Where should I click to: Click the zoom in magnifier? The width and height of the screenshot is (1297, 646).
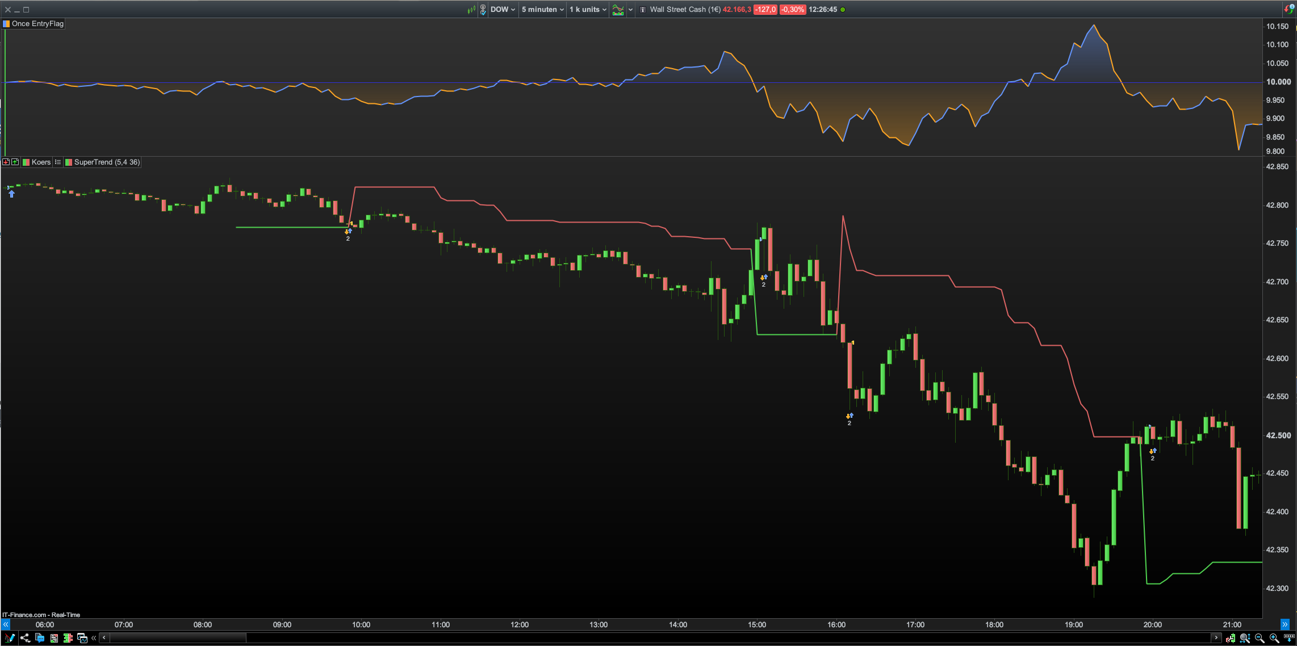(x=1274, y=638)
